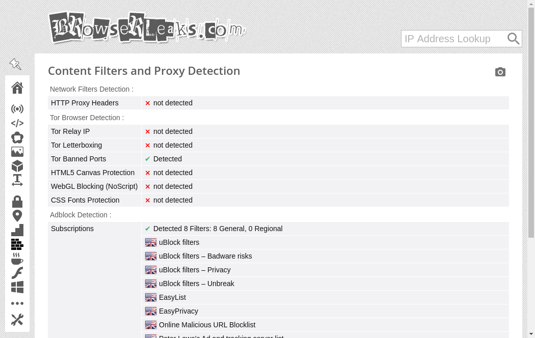
Task: Open the SSL padlock icon
Action: click(17, 202)
